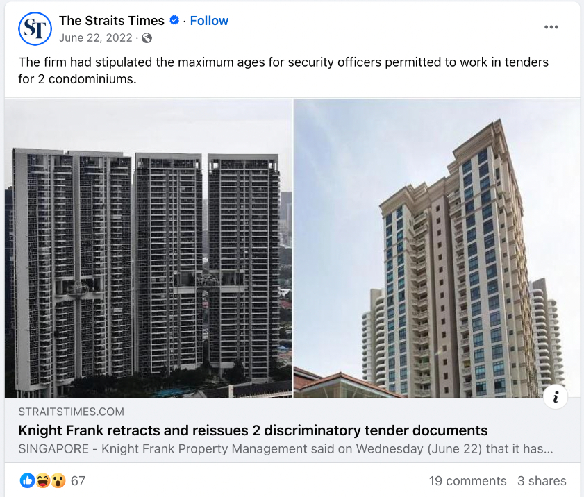View the 19 comments
This screenshot has width=584, height=497.
pyautogui.click(x=467, y=480)
